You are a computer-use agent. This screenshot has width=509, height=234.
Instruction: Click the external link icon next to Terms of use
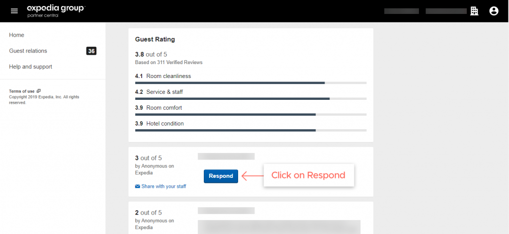(x=39, y=91)
